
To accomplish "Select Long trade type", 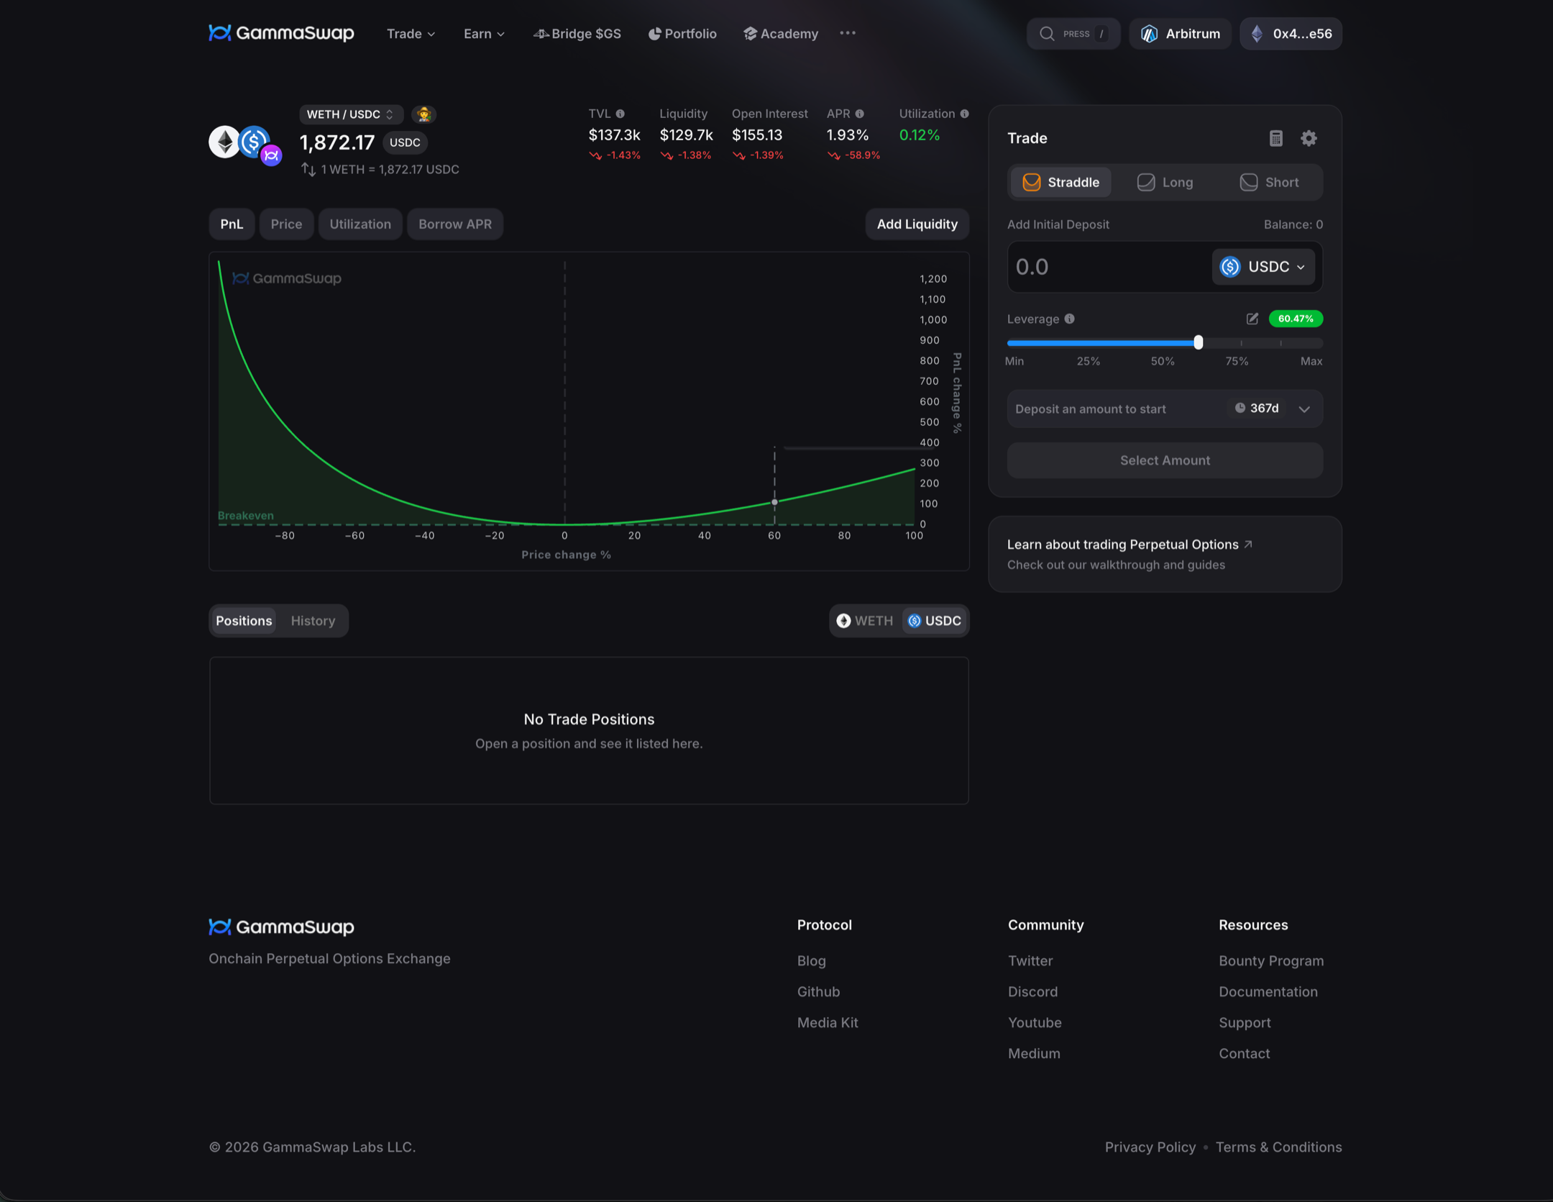I will [x=1165, y=182].
